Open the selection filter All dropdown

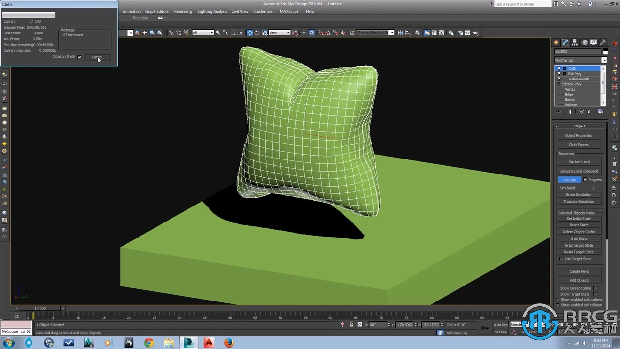pos(203,32)
